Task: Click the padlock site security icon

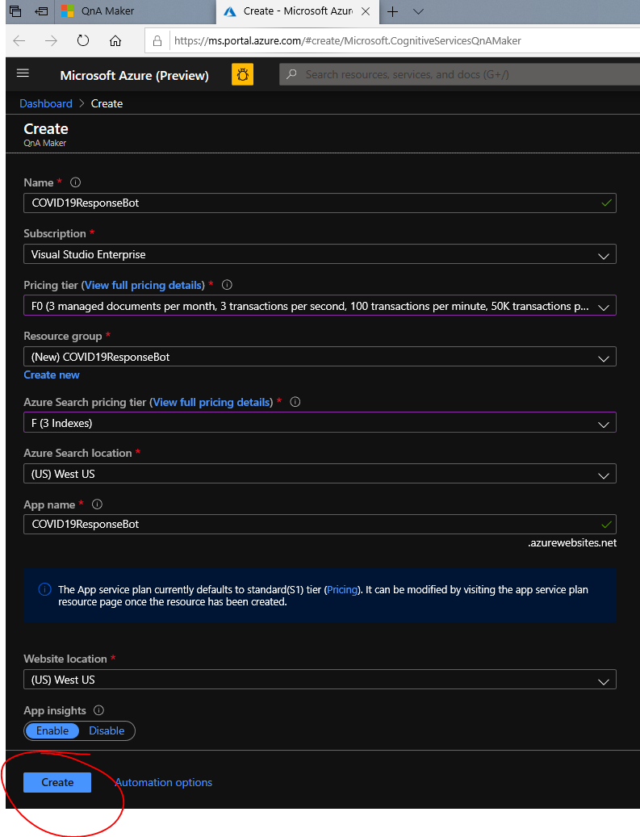Action: pos(157,41)
